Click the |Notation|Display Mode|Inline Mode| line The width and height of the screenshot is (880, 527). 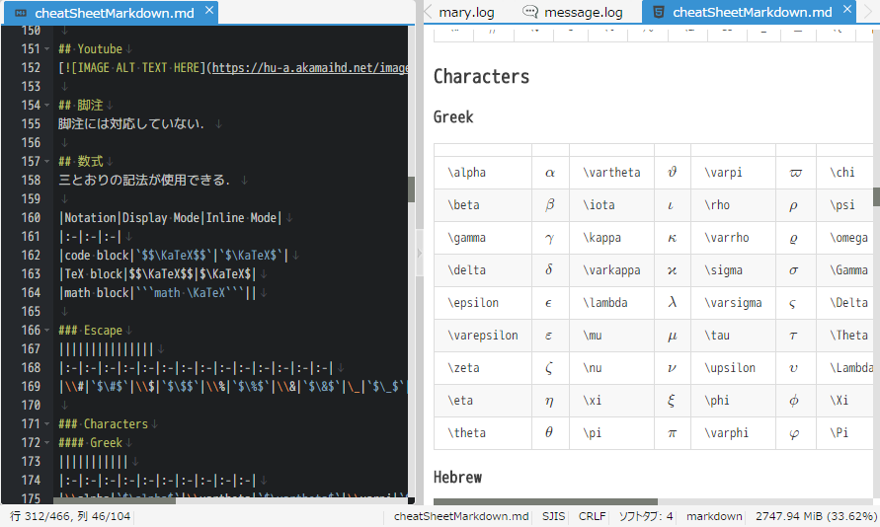click(170, 217)
